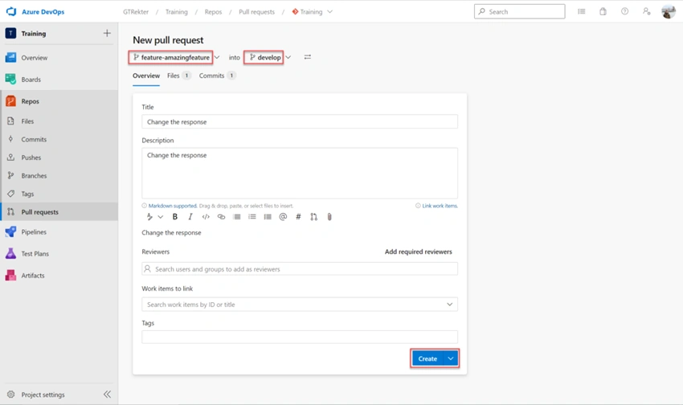The image size is (683, 405).
Task: Open the profile avatar menu
Action: [669, 12]
